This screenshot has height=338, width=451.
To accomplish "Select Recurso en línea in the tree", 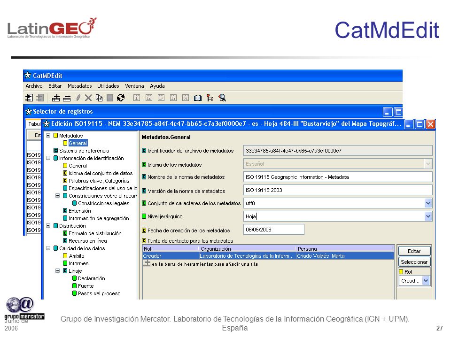I will tap(88, 241).
